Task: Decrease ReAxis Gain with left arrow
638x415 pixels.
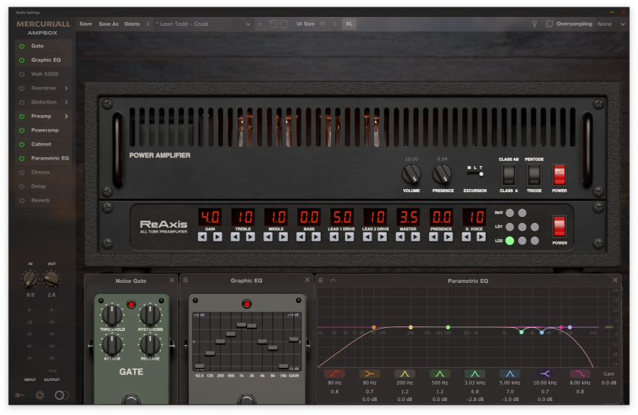Action: coord(202,237)
